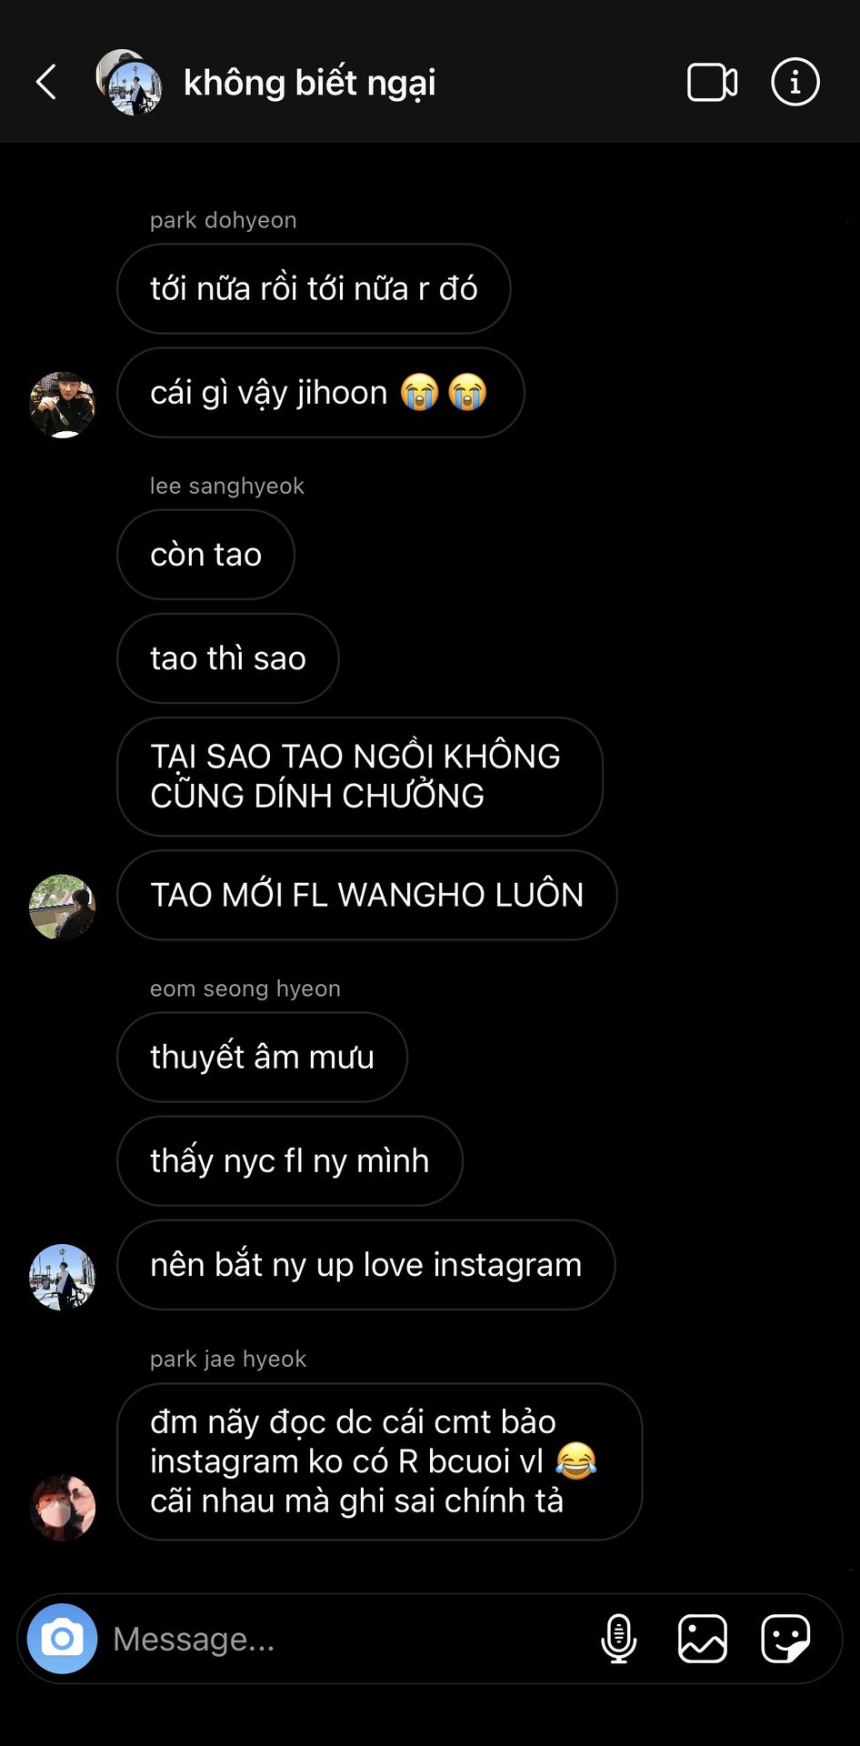Open the sticker picker

click(x=785, y=1639)
